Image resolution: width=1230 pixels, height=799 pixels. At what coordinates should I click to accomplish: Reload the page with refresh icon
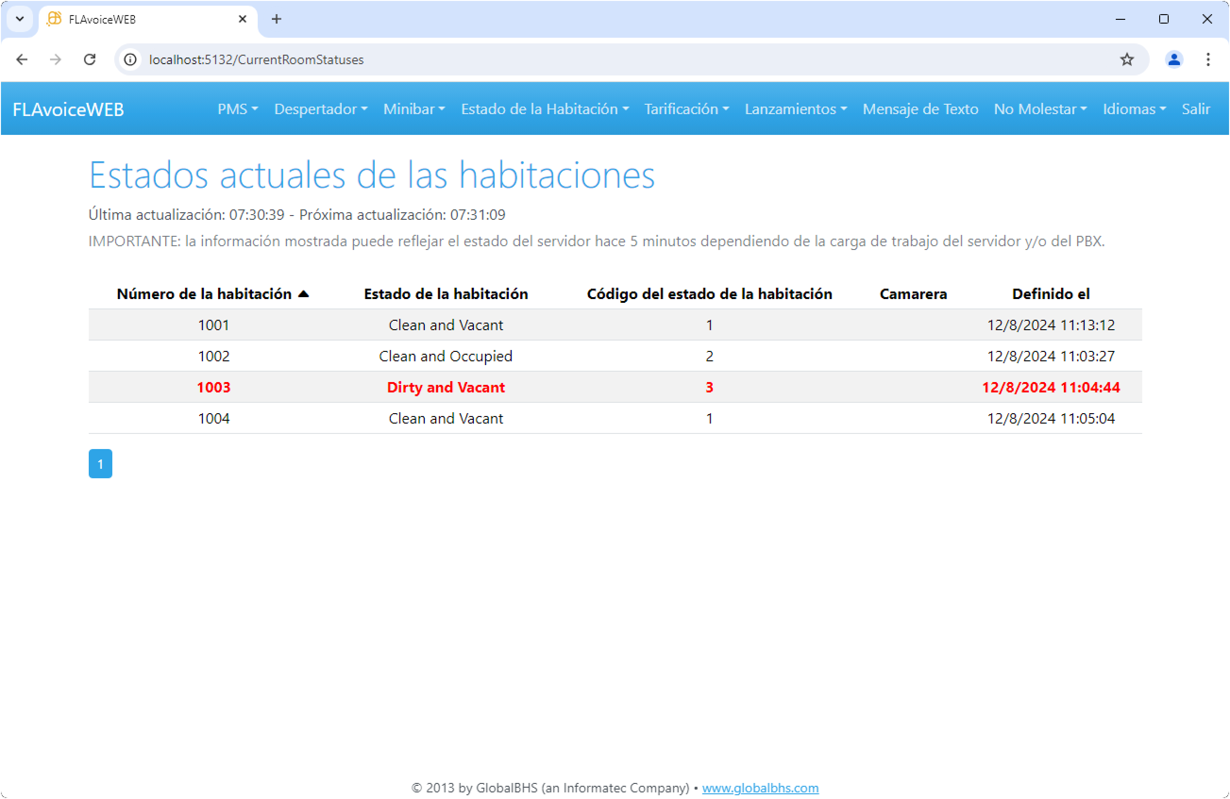90,59
